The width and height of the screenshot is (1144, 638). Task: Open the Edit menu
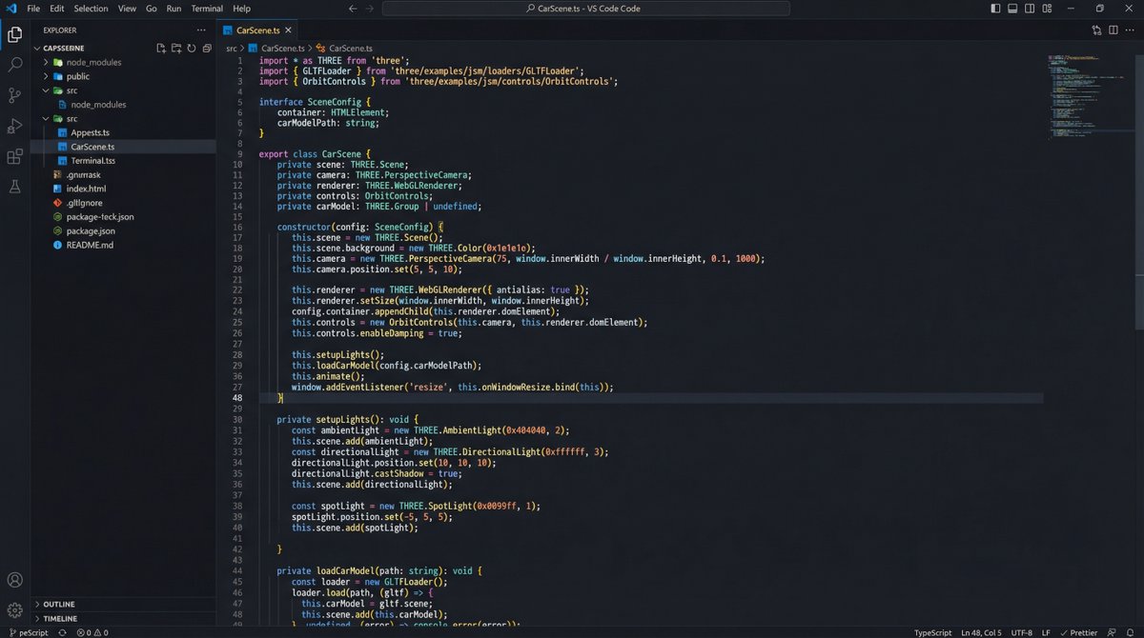(x=57, y=9)
